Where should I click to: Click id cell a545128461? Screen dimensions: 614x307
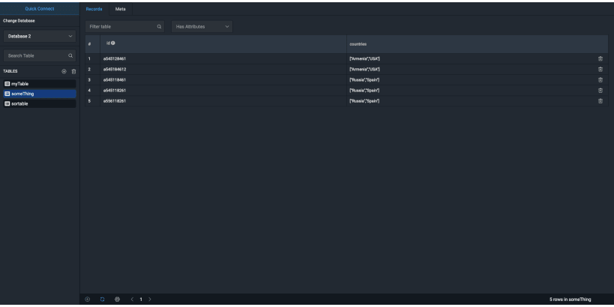tap(223, 58)
